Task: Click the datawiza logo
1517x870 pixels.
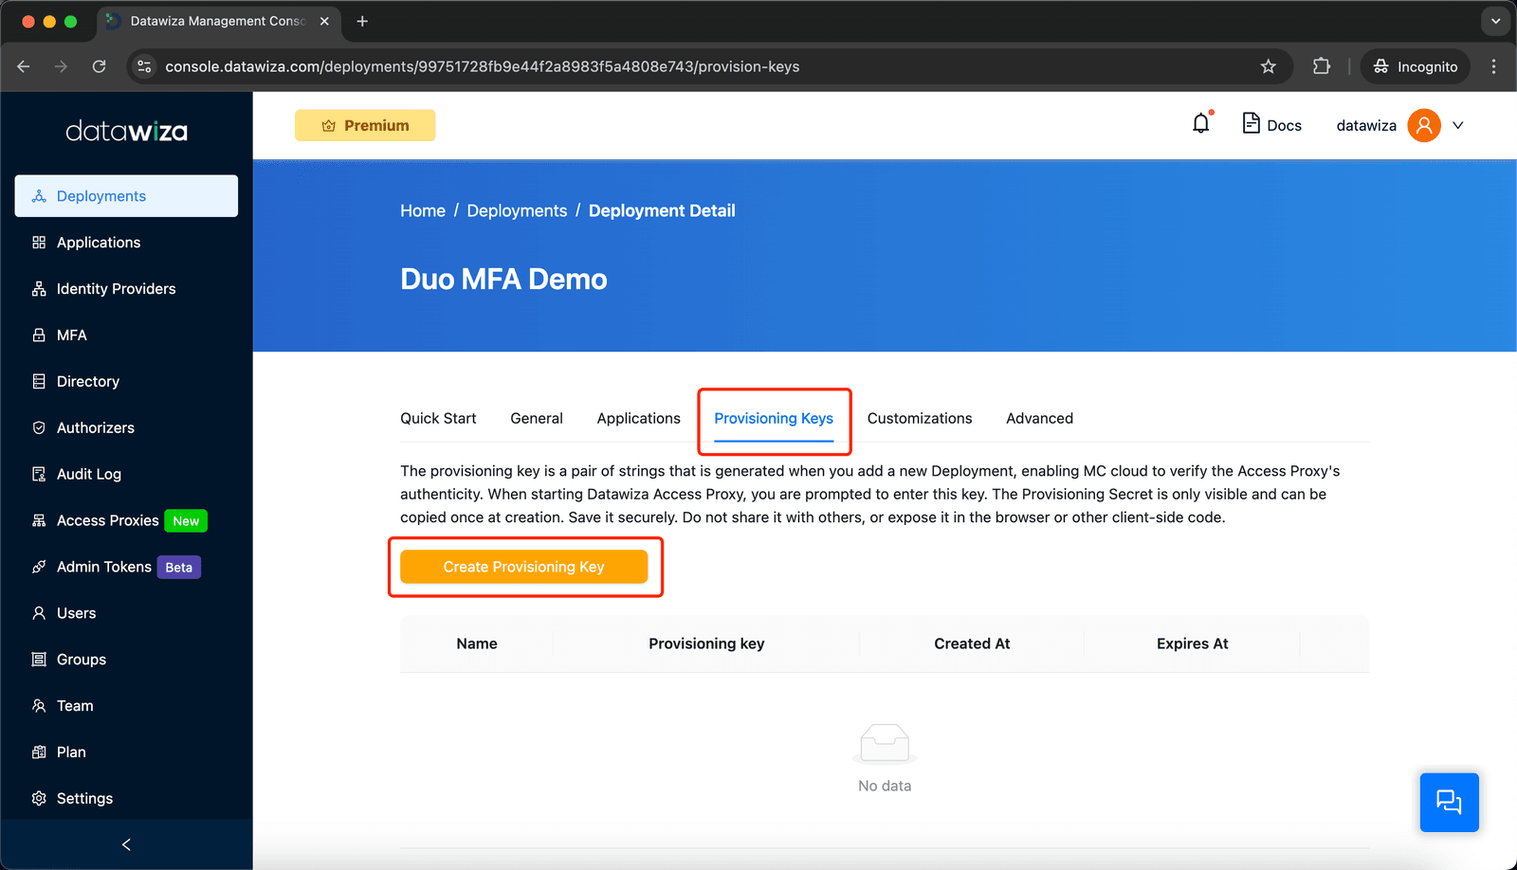Action: click(126, 131)
